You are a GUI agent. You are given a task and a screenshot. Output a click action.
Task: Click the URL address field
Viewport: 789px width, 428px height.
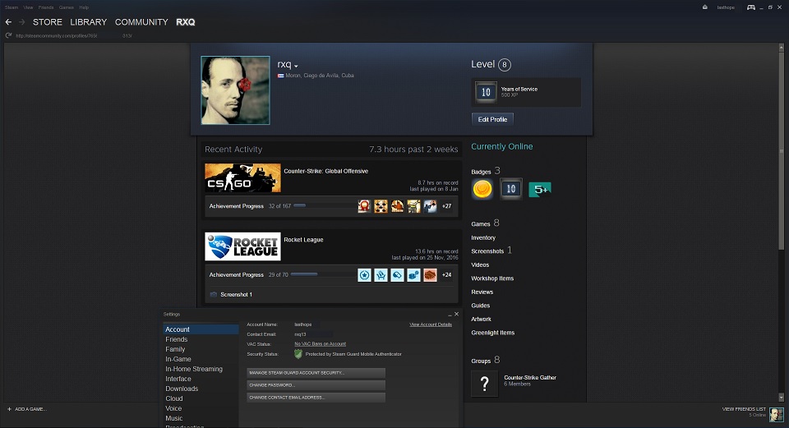[x=74, y=35]
